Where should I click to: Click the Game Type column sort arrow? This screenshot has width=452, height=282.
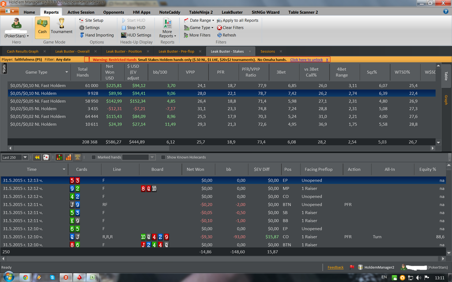coord(67,72)
